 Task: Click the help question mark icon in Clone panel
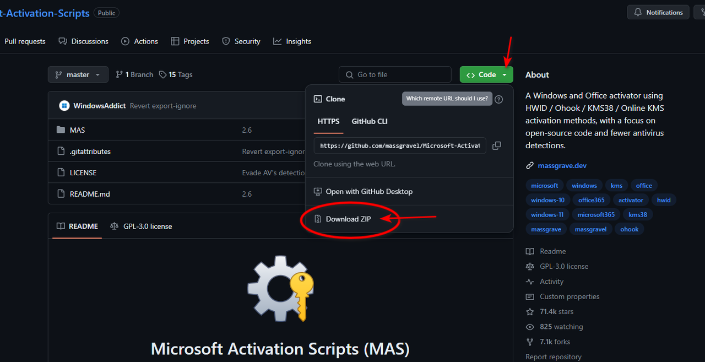tap(498, 99)
